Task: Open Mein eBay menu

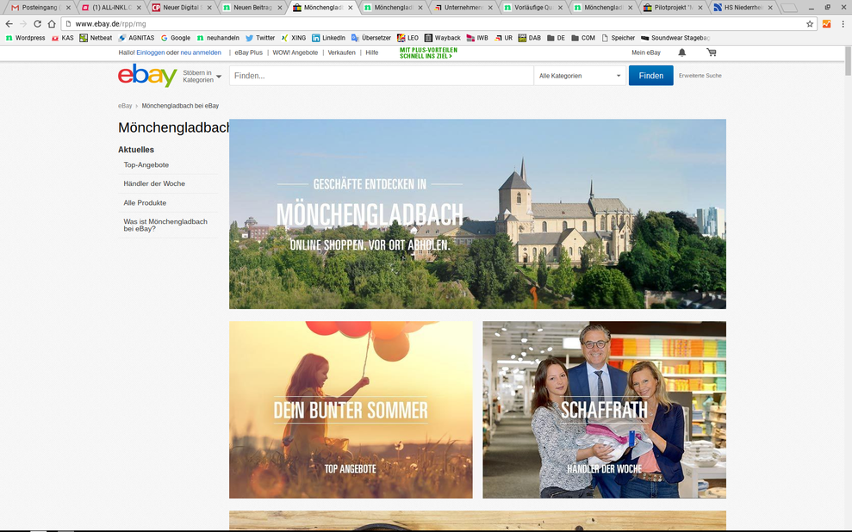Action: [x=645, y=53]
